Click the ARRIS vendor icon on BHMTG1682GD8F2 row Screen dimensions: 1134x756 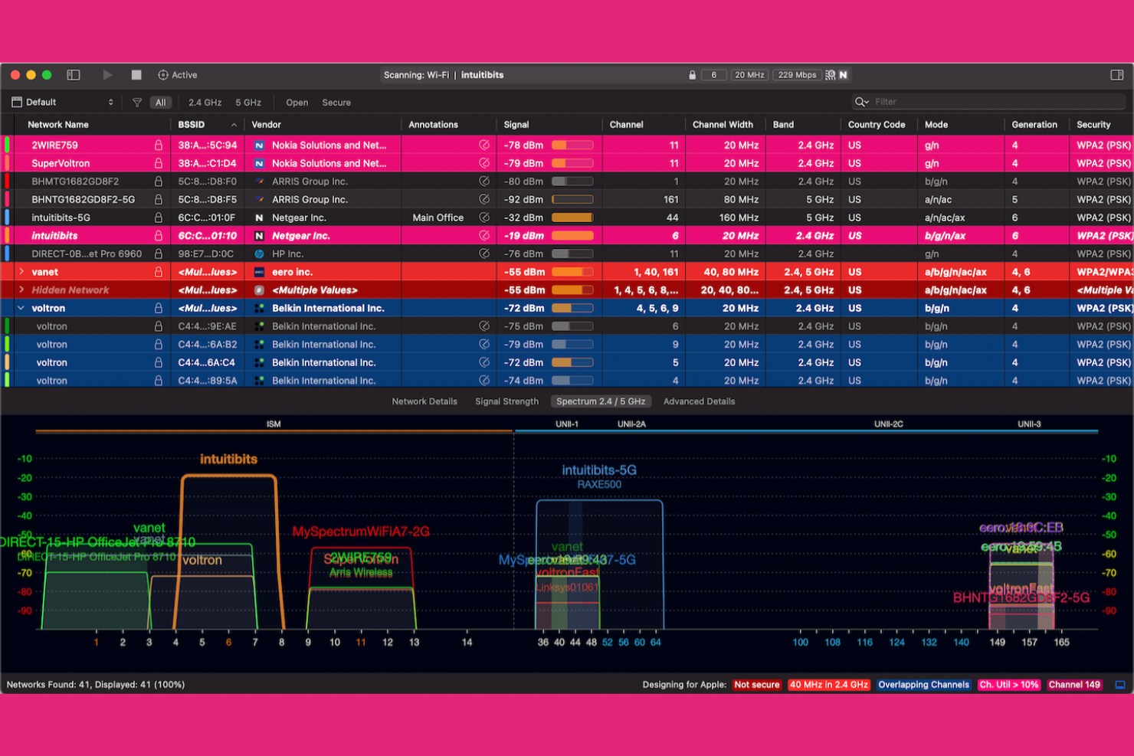pyautogui.click(x=259, y=182)
